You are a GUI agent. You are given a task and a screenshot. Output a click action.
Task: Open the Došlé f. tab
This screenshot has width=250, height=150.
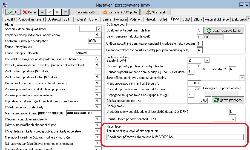[x=94, y=19]
